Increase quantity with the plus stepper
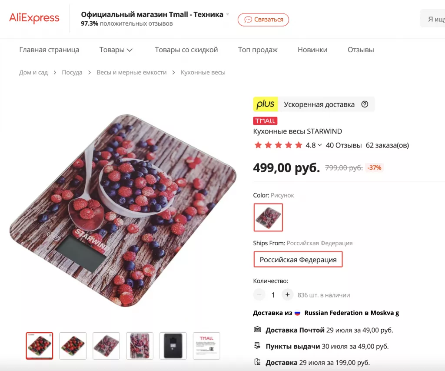This screenshot has width=445, height=371. point(287,294)
